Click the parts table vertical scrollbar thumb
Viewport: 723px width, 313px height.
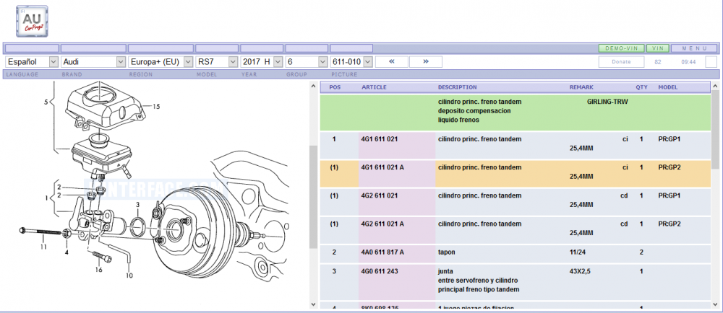715,130
